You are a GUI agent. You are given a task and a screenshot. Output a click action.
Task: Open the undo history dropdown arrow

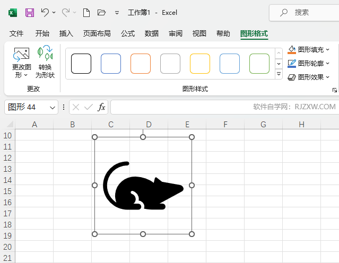pos(54,13)
